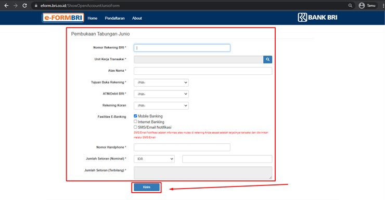Screen dimensions: 385x200
Task: Open the Rekening Koran dropdown
Action: (161, 105)
